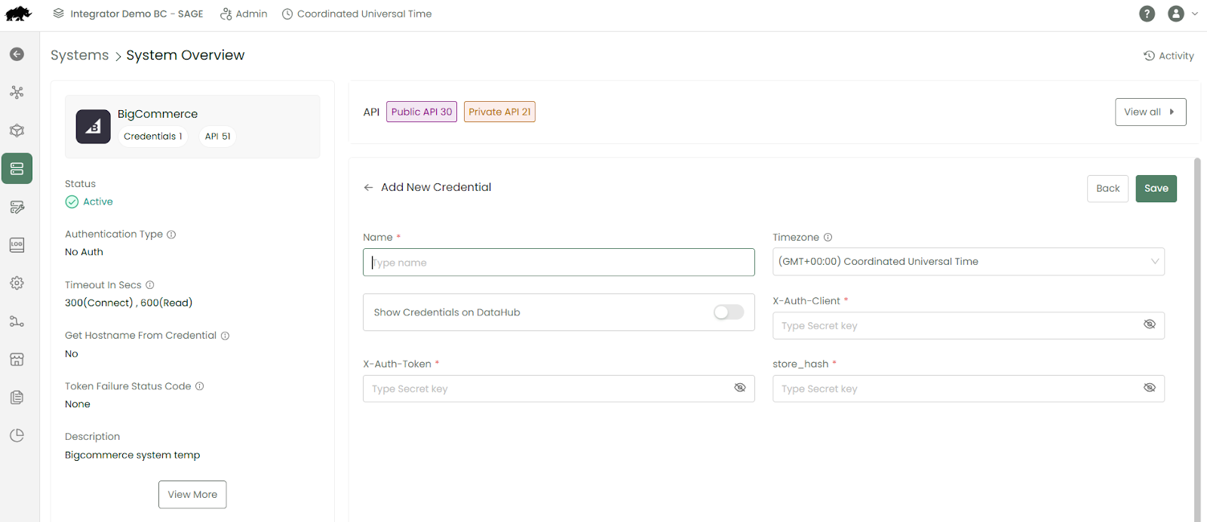This screenshot has width=1207, height=522.
Task: Click the Admin role icon
Action: click(x=226, y=14)
